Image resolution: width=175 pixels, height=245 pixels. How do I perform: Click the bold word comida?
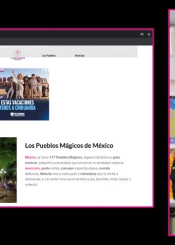(x=105, y=168)
